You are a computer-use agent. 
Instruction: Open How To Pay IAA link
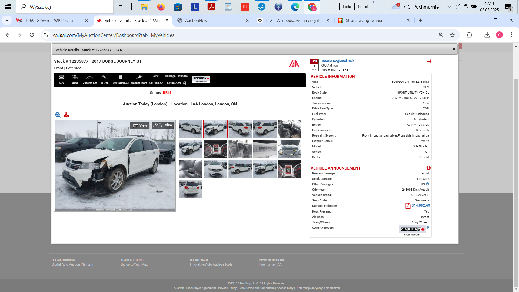tap(270, 264)
